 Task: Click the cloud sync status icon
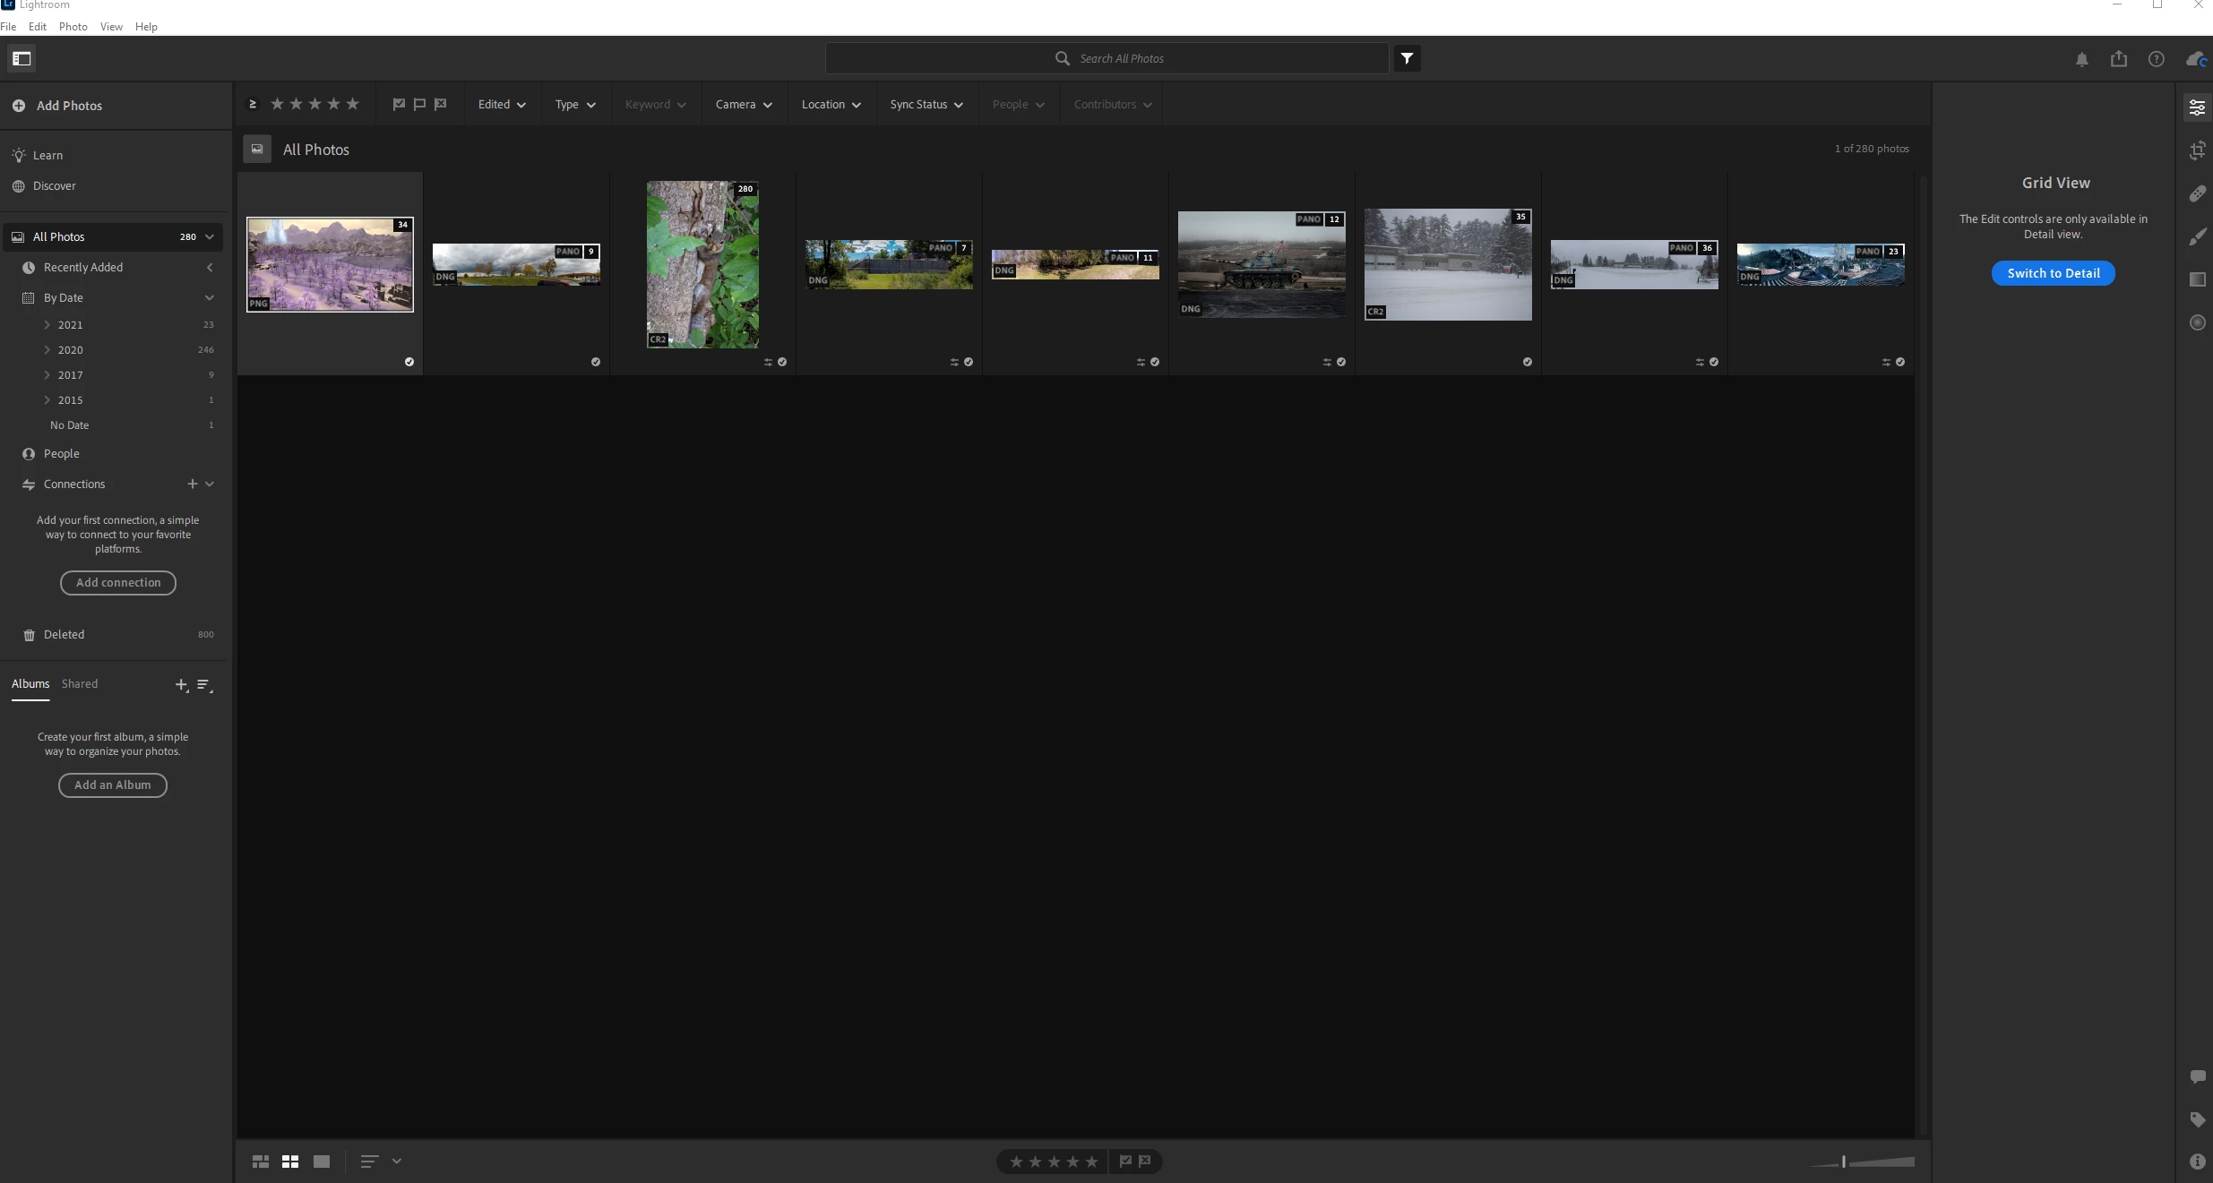[x=2195, y=59]
